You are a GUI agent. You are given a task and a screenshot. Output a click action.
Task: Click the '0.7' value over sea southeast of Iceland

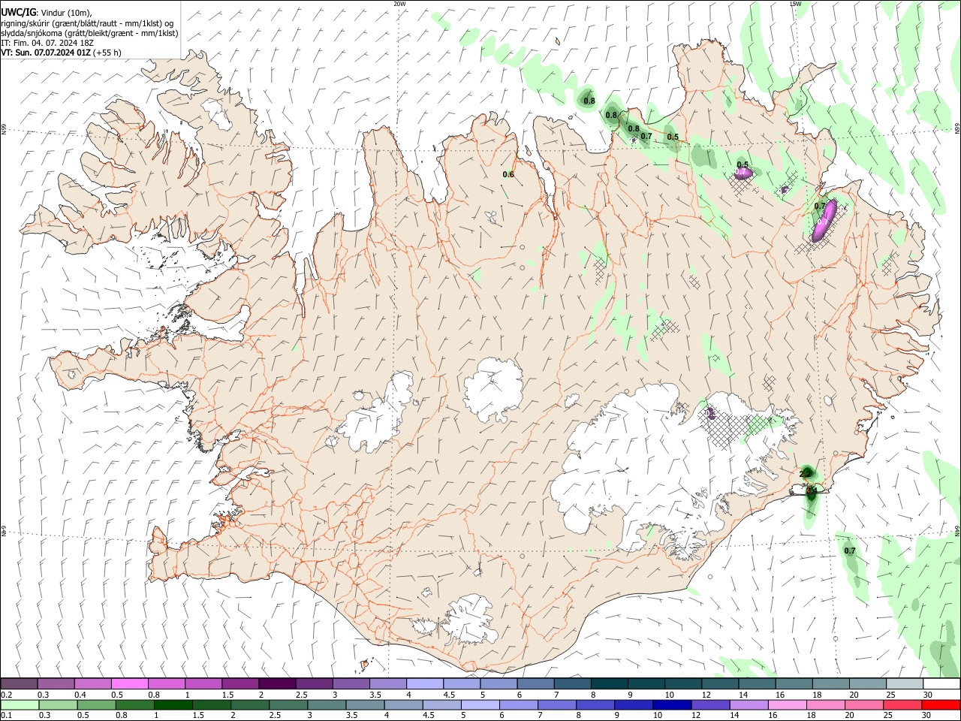tap(850, 551)
